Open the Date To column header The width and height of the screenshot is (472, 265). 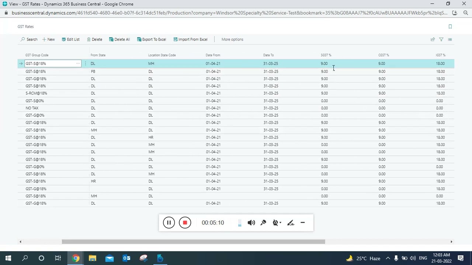point(268,55)
